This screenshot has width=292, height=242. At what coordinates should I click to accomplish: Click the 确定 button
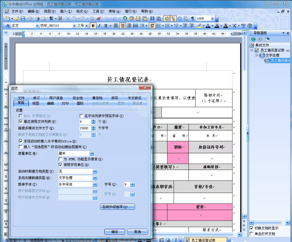coord(115,232)
